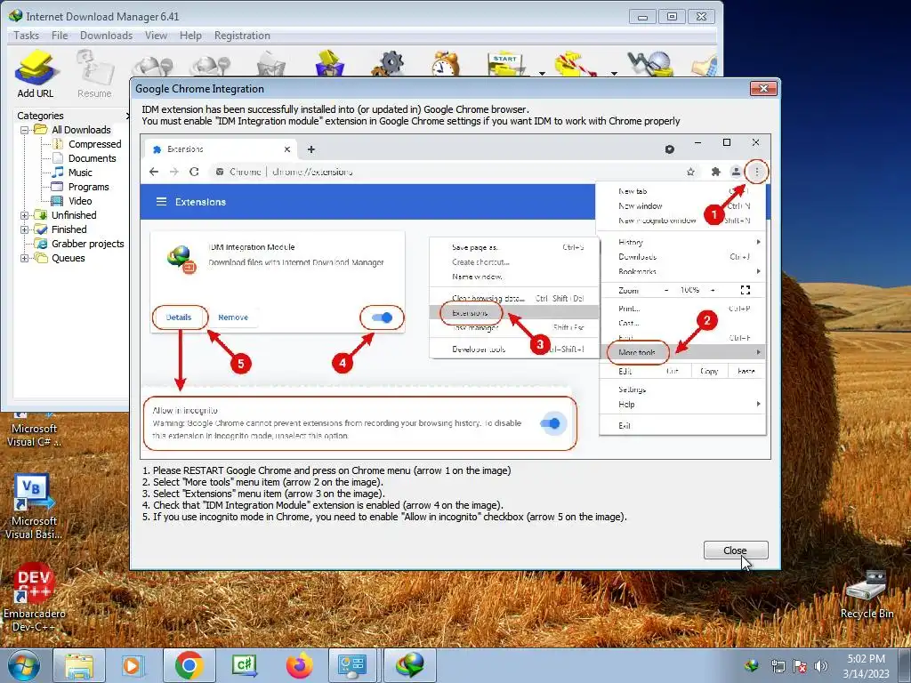The image size is (911, 683).
Task: Click the Grabber toolbar icon
Action: point(649,64)
